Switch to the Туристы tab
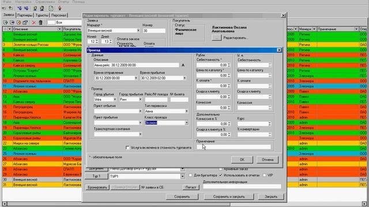The height and width of the screenshot is (207, 369). tap(42, 16)
